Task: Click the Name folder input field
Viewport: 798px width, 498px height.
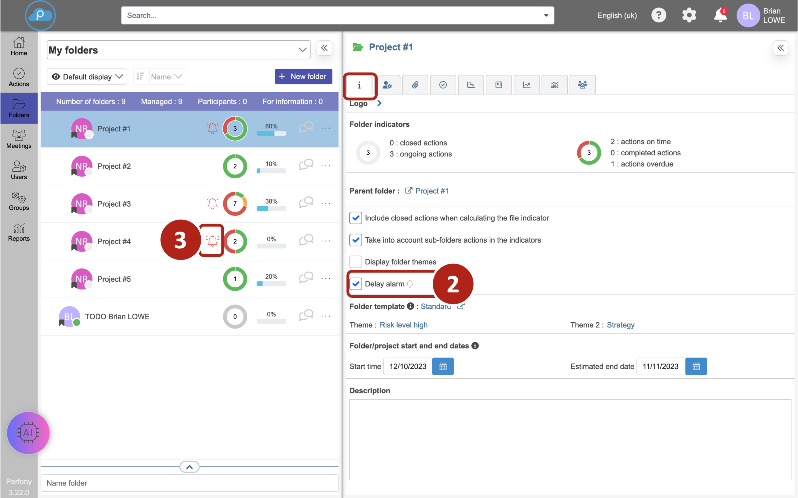Action: click(x=190, y=483)
